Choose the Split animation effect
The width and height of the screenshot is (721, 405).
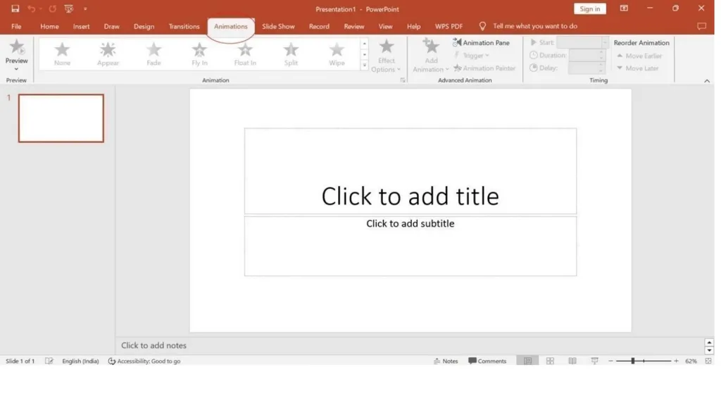click(291, 54)
